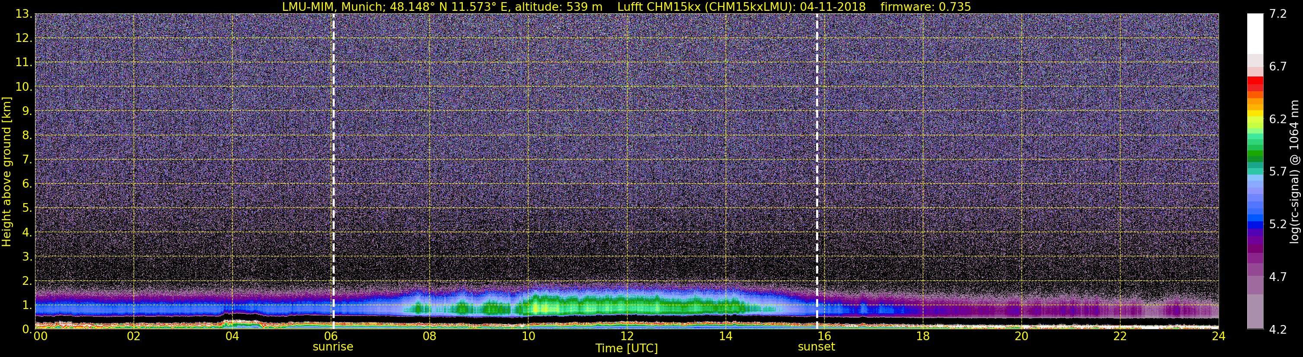
Task: Click time axis tick label '22'
Action: coord(1120,336)
